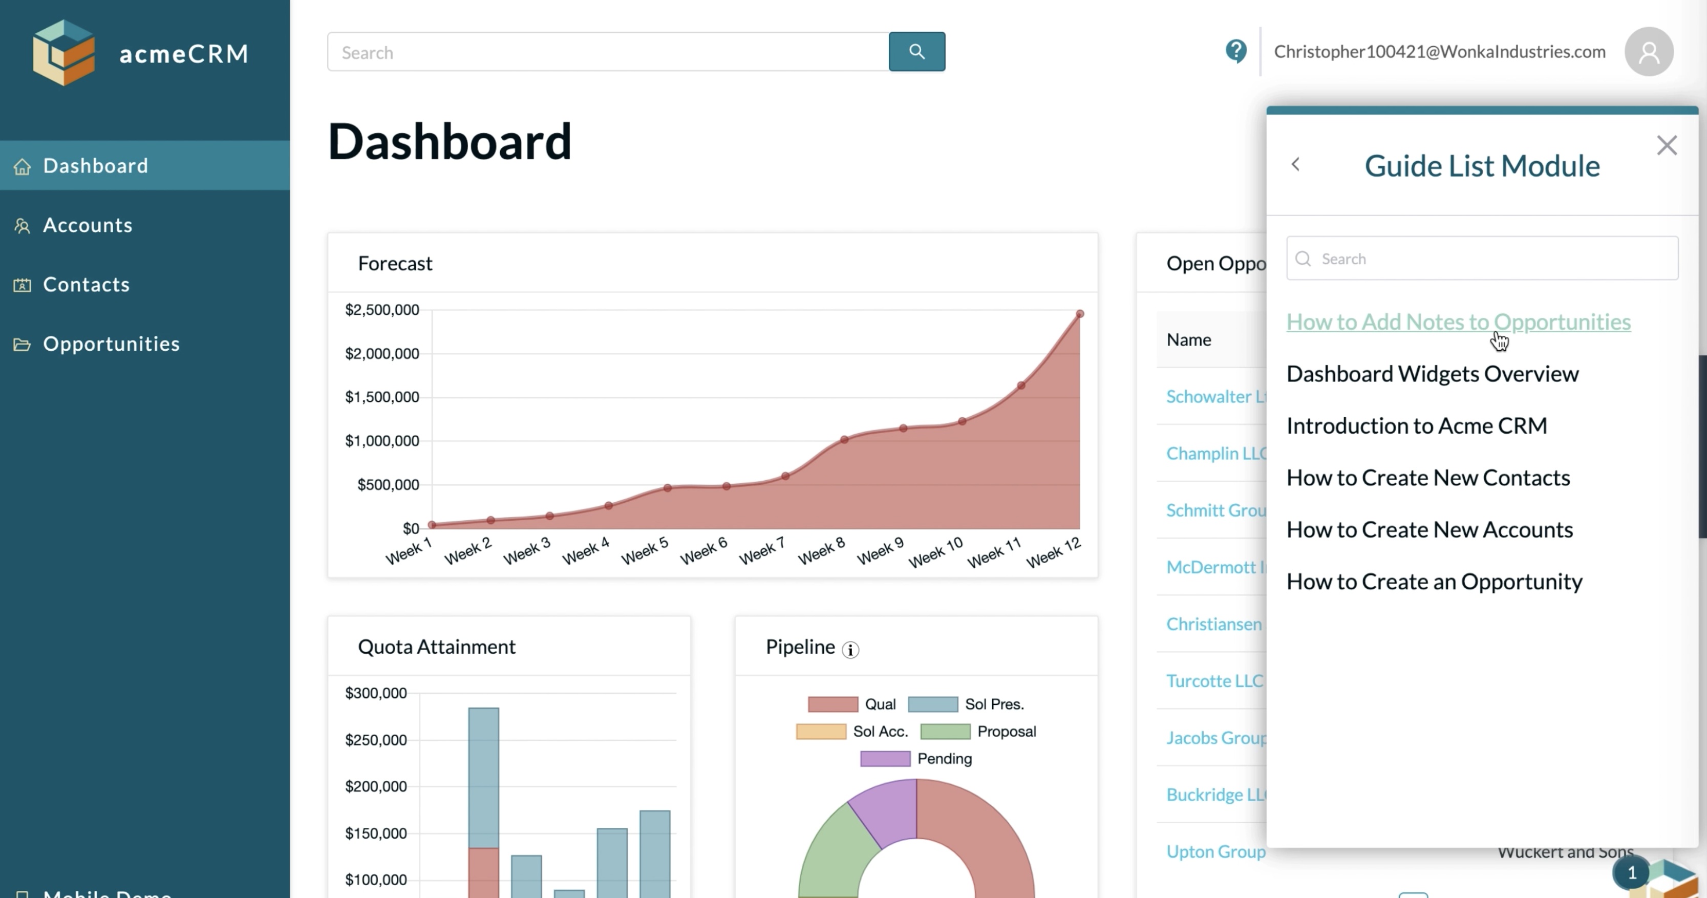
Task: Select Contacts sidebar item
Action: pos(86,284)
